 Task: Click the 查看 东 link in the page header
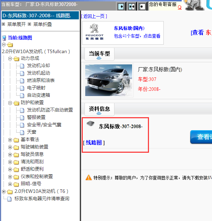tap(201, 33)
